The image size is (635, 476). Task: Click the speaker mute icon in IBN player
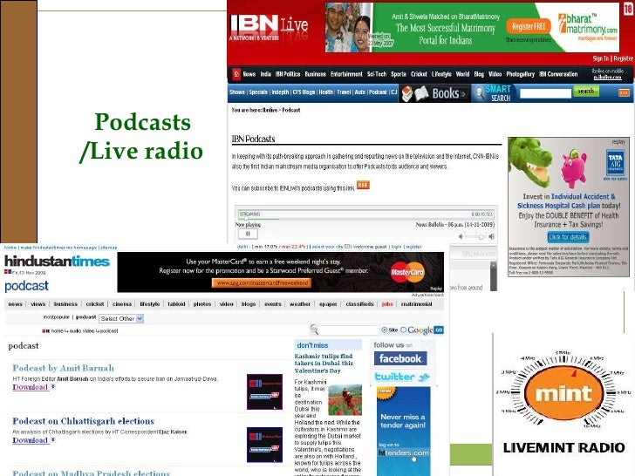(x=461, y=236)
